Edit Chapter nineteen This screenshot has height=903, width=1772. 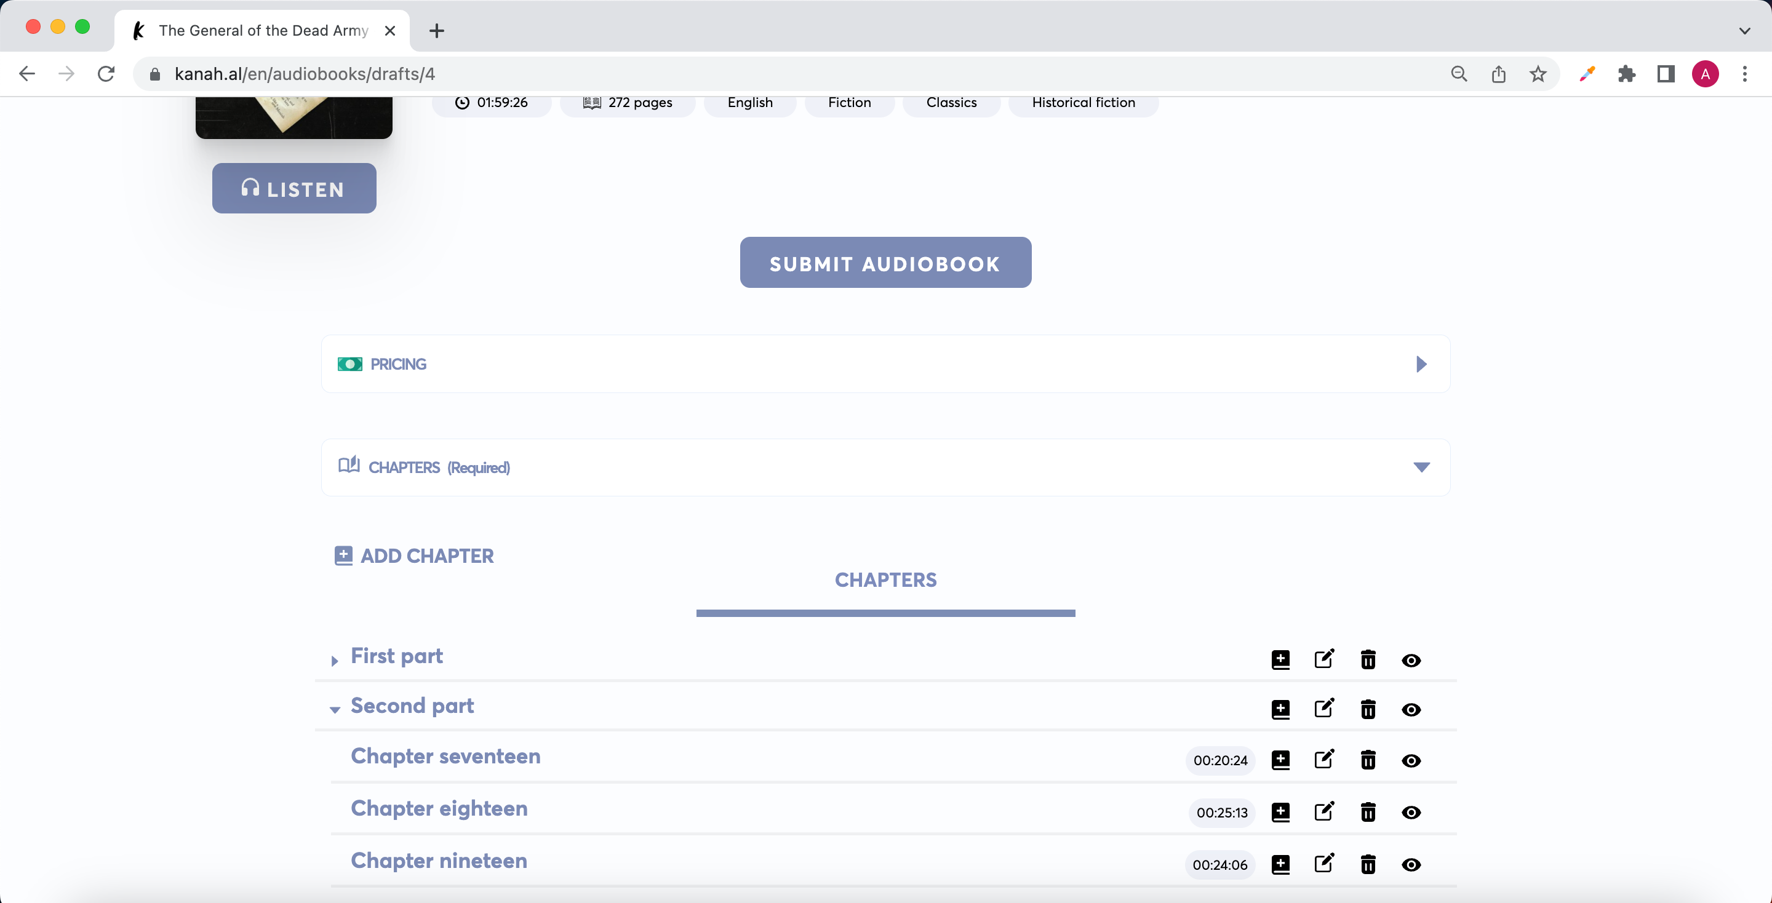(x=1324, y=864)
